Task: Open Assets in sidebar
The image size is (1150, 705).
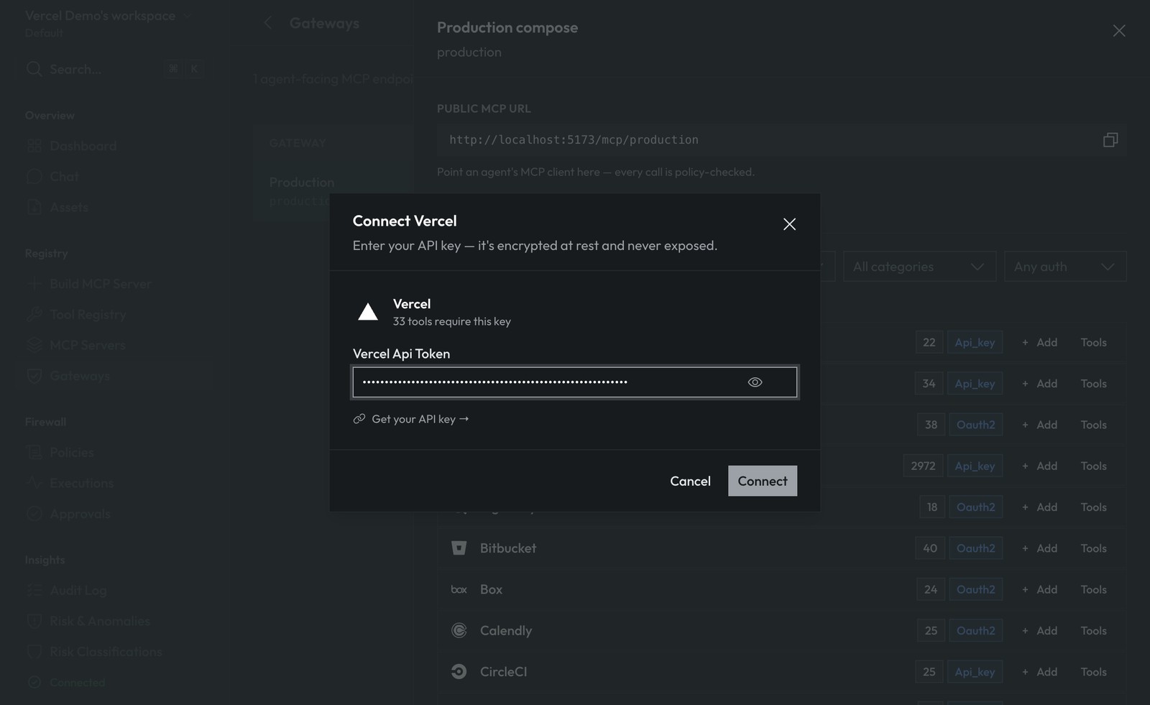Action: pos(115,208)
